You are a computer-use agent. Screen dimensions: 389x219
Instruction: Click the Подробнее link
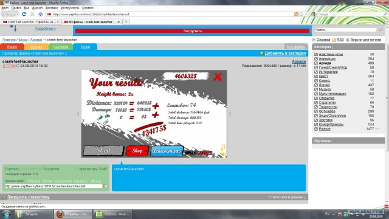pyautogui.click(x=46, y=29)
